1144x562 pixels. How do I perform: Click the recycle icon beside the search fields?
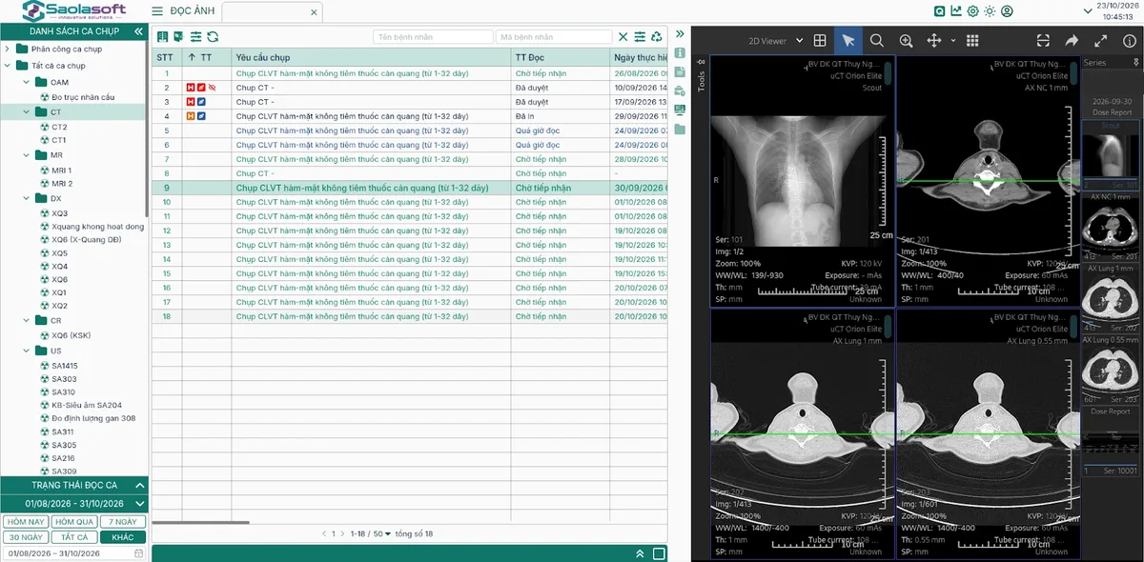coord(657,37)
